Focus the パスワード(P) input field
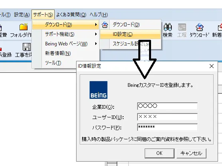The width and height of the screenshot is (222, 166). pyautogui.click(x=167, y=127)
